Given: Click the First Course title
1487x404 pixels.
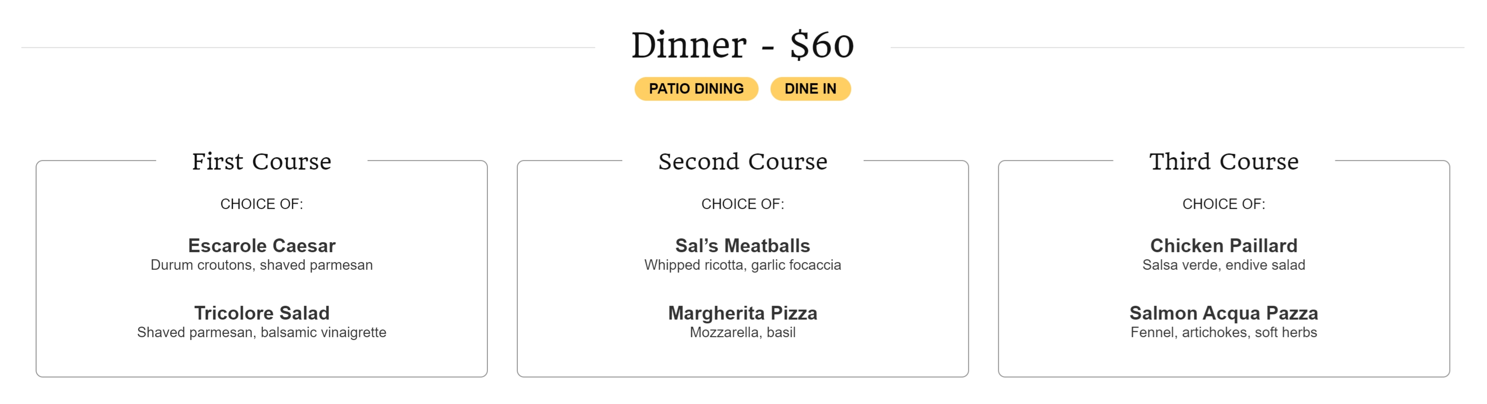Looking at the screenshot, I should click(261, 161).
